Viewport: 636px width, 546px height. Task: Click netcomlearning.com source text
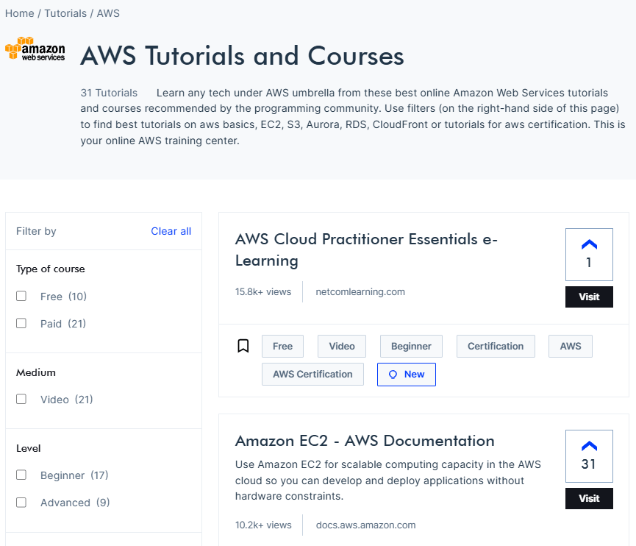pos(360,292)
